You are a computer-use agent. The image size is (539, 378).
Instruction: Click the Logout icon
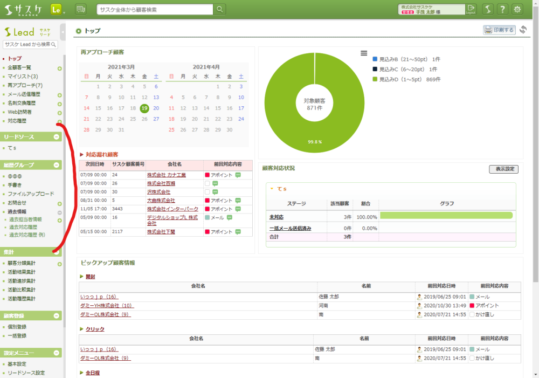pos(471,9)
